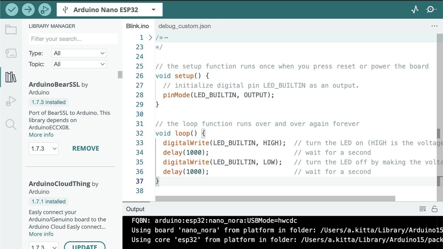Click the ArduinoBearSSL library title

[54, 84]
